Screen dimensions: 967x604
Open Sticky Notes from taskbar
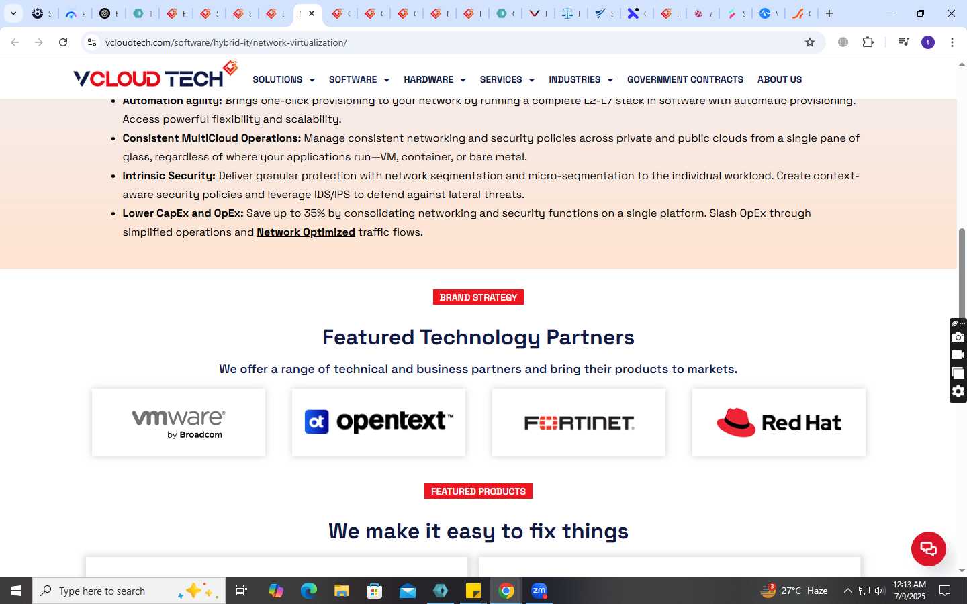tap(473, 591)
